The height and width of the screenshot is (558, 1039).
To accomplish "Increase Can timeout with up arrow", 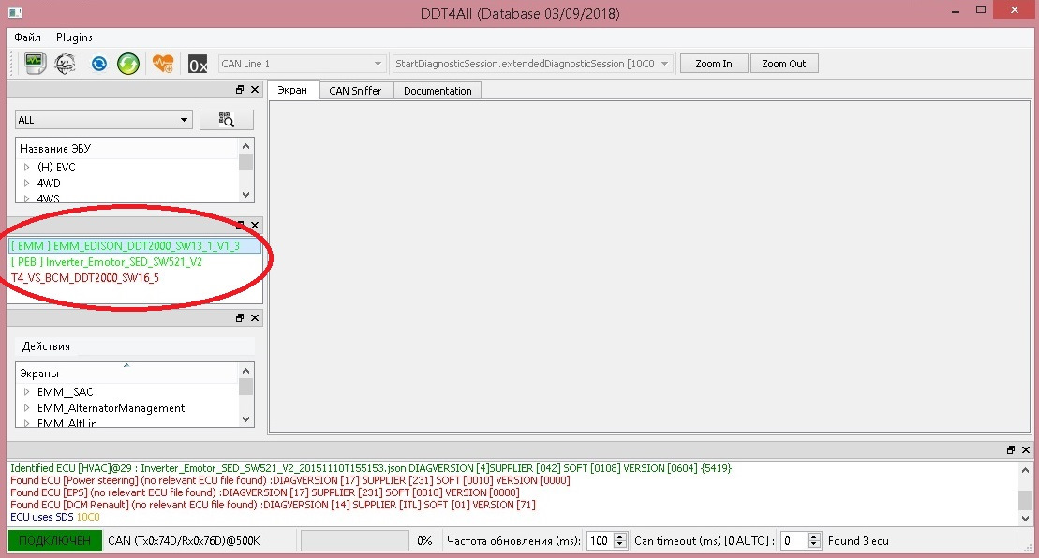I will click(815, 536).
